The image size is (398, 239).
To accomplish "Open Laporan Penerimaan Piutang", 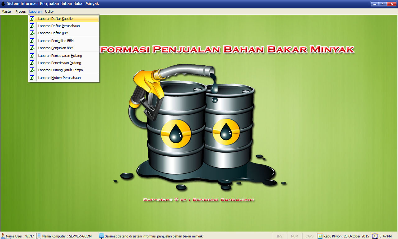I will click(59, 63).
